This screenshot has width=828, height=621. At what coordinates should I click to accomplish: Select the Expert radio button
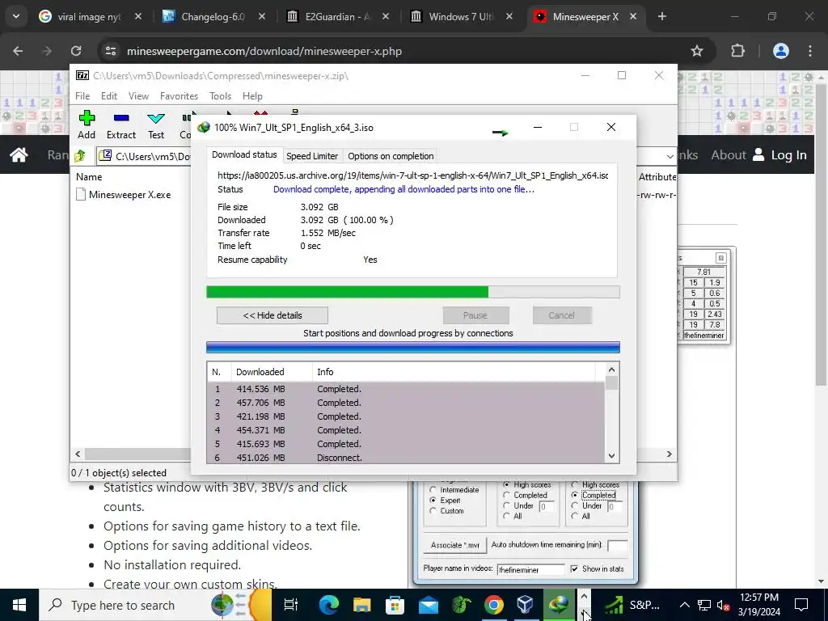click(x=433, y=500)
